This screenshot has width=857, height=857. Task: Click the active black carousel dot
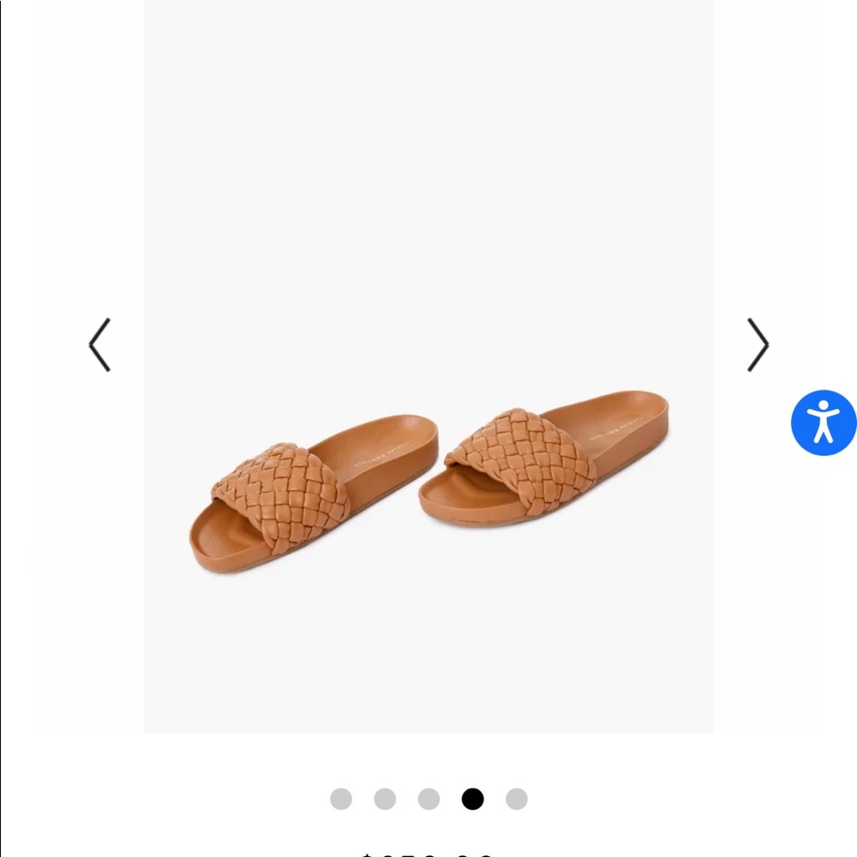tap(473, 799)
